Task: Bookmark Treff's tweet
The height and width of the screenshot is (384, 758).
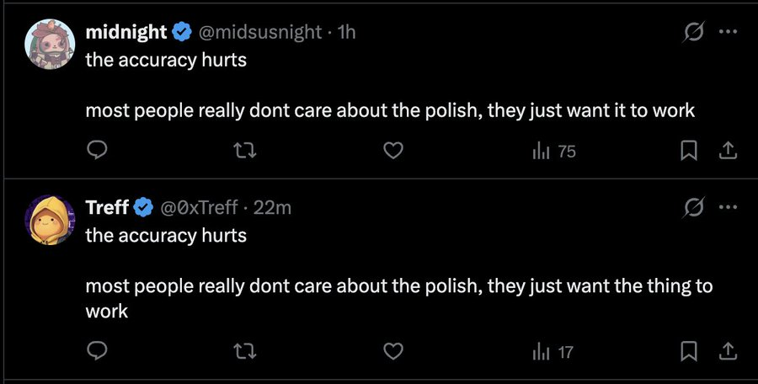Action: [x=688, y=351]
